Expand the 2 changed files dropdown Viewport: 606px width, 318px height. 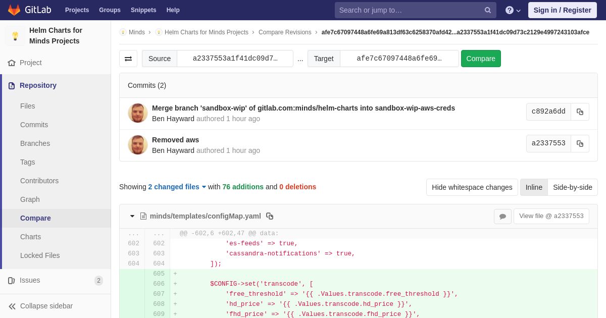point(177,187)
